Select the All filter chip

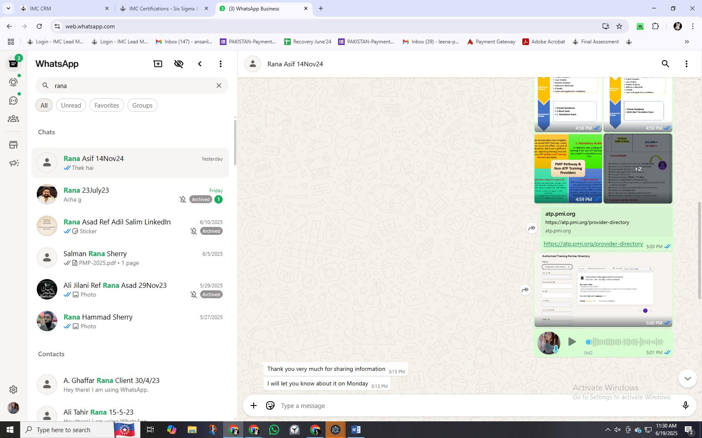[x=44, y=106]
